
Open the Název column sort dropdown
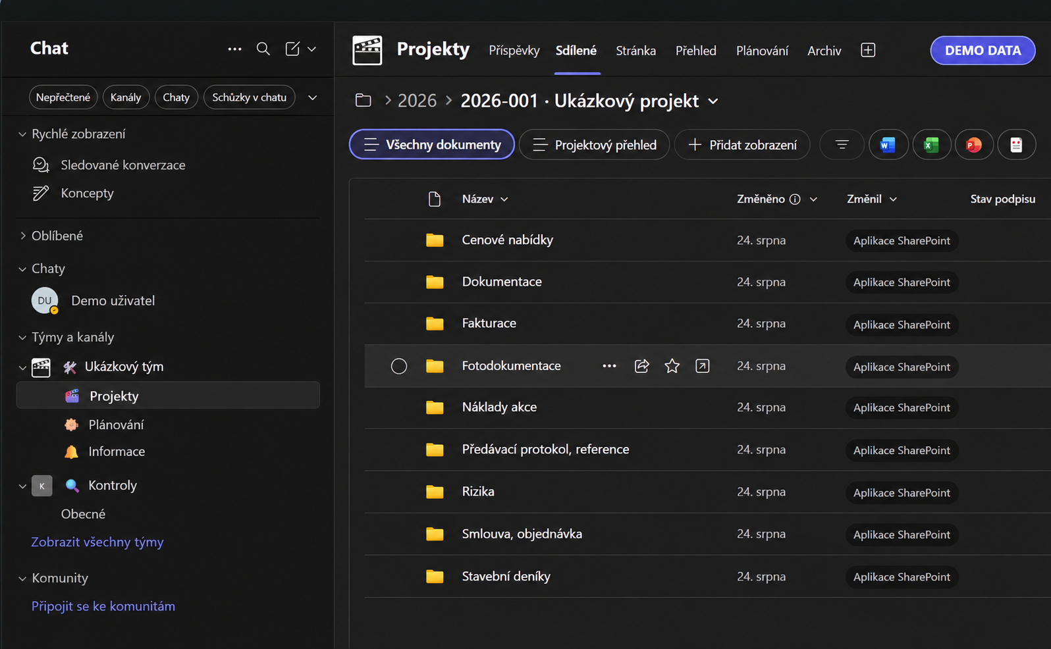tap(504, 199)
